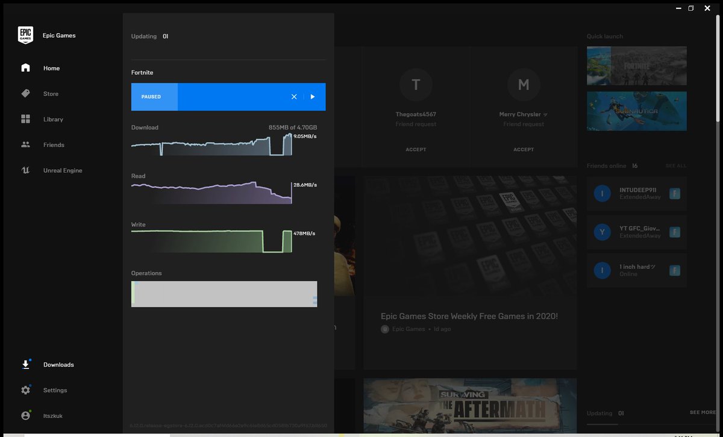The height and width of the screenshot is (437, 723).
Task: Resume the paused Fortnite download
Action: (x=313, y=97)
